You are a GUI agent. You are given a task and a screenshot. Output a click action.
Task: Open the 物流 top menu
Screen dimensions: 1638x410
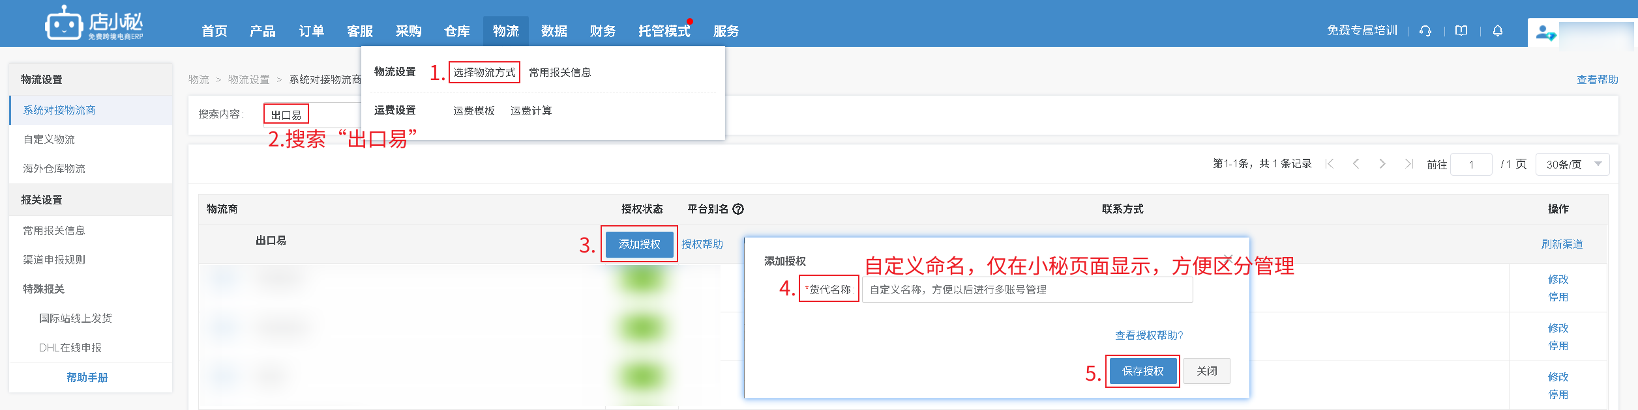click(x=505, y=31)
